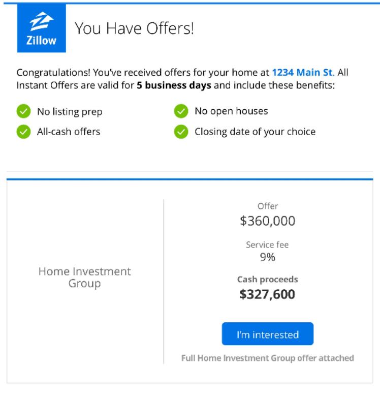
Task: Select the Home Investment Group name
Action: [85, 278]
